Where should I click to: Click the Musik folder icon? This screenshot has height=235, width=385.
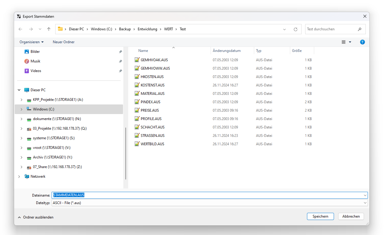27,61
